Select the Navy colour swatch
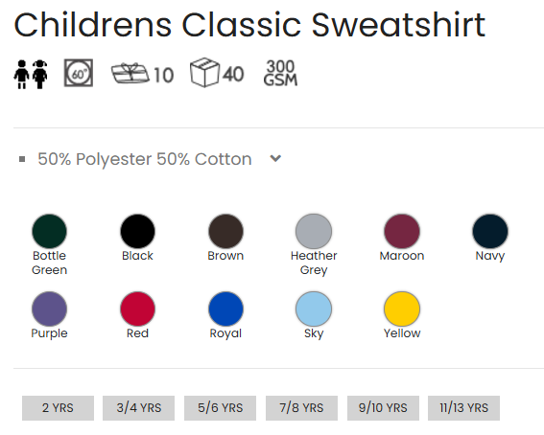Screen dimensions: 544x435 click(x=490, y=231)
